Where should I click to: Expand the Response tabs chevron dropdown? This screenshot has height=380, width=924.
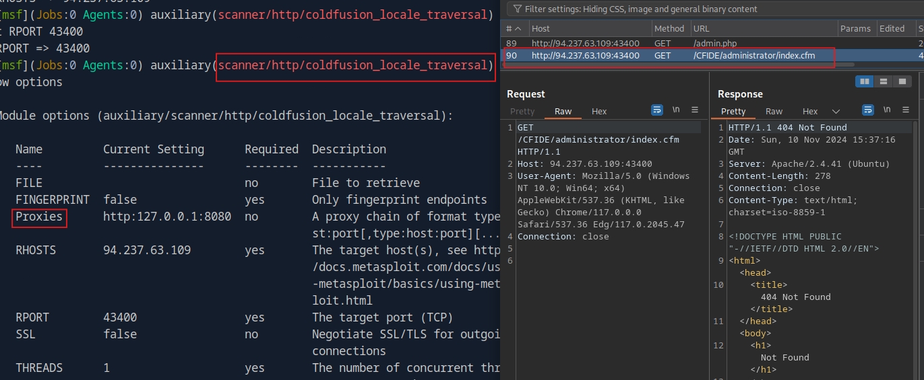coord(836,112)
